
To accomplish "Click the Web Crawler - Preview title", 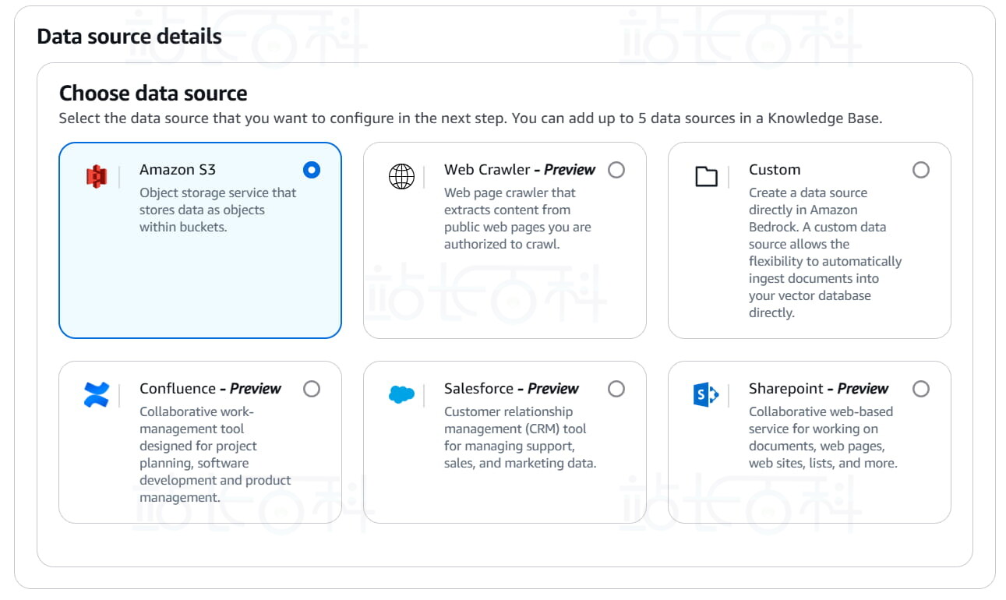I will (520, 170).
